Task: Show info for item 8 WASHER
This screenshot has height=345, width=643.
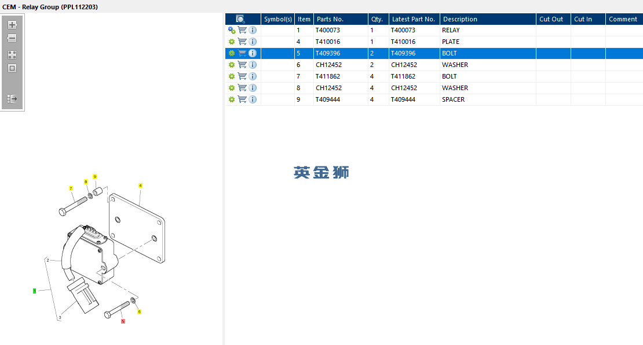Action: coord(253,88)
